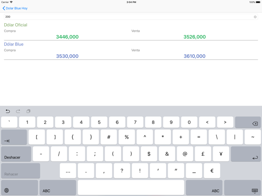The width and height of the screenshot is (262, 196).
Task: Tap the at sign key
Action: coord(185,154)
